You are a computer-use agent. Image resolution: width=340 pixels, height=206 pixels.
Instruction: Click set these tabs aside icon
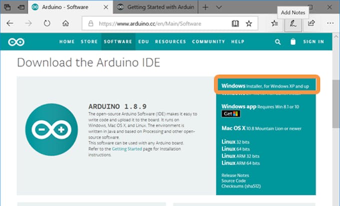[x=21, y=7]
